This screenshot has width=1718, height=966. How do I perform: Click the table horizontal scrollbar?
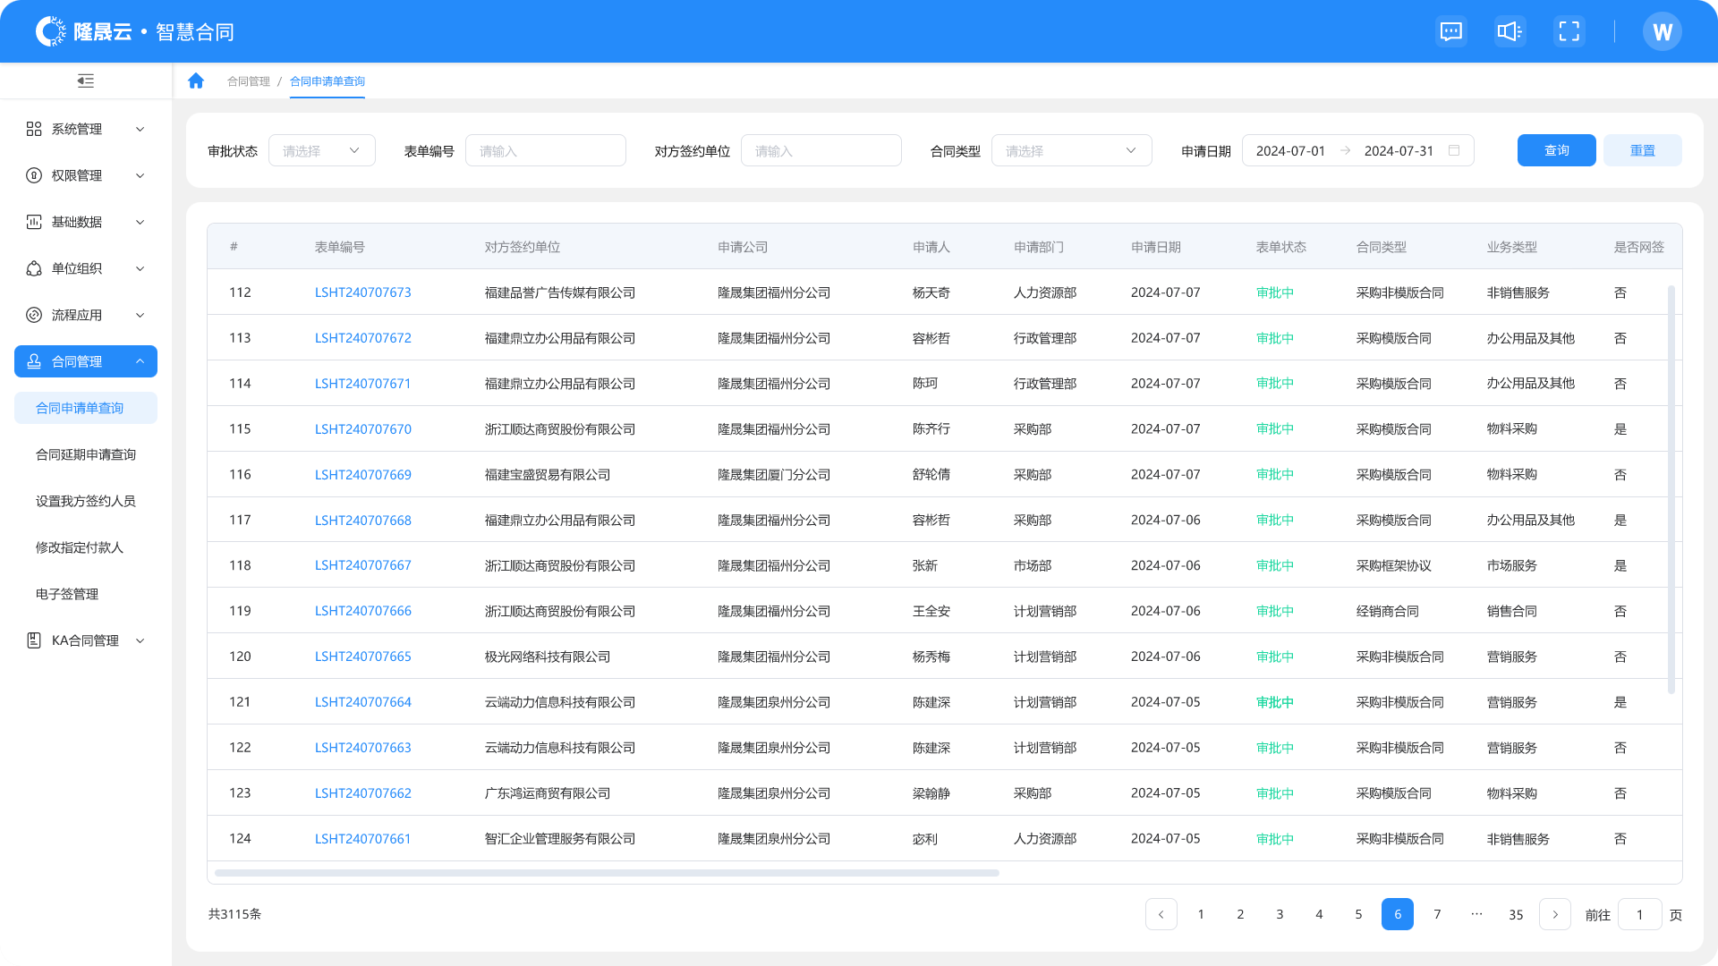[607, 873]
